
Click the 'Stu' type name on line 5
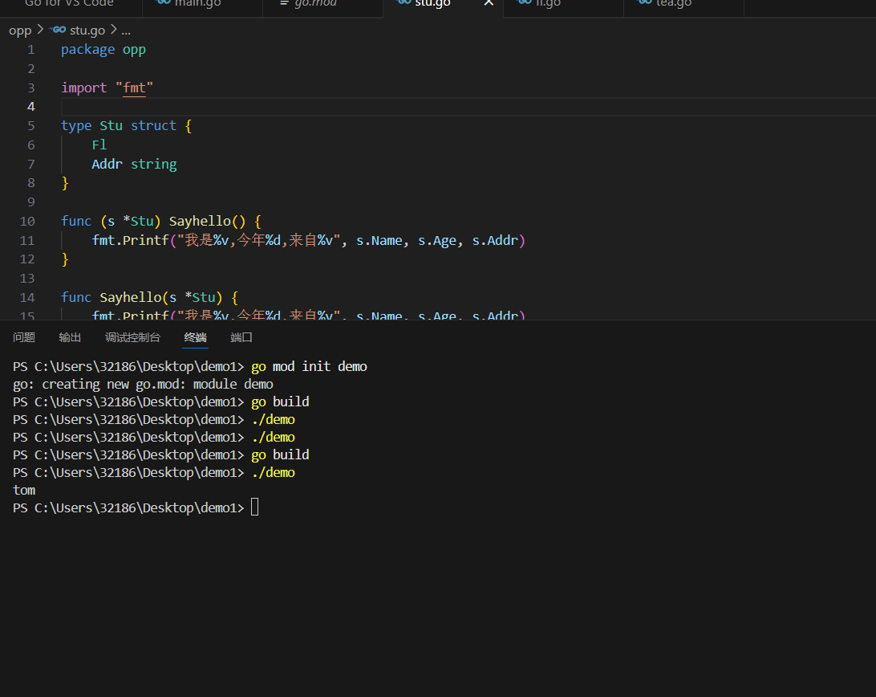(112, 126)
